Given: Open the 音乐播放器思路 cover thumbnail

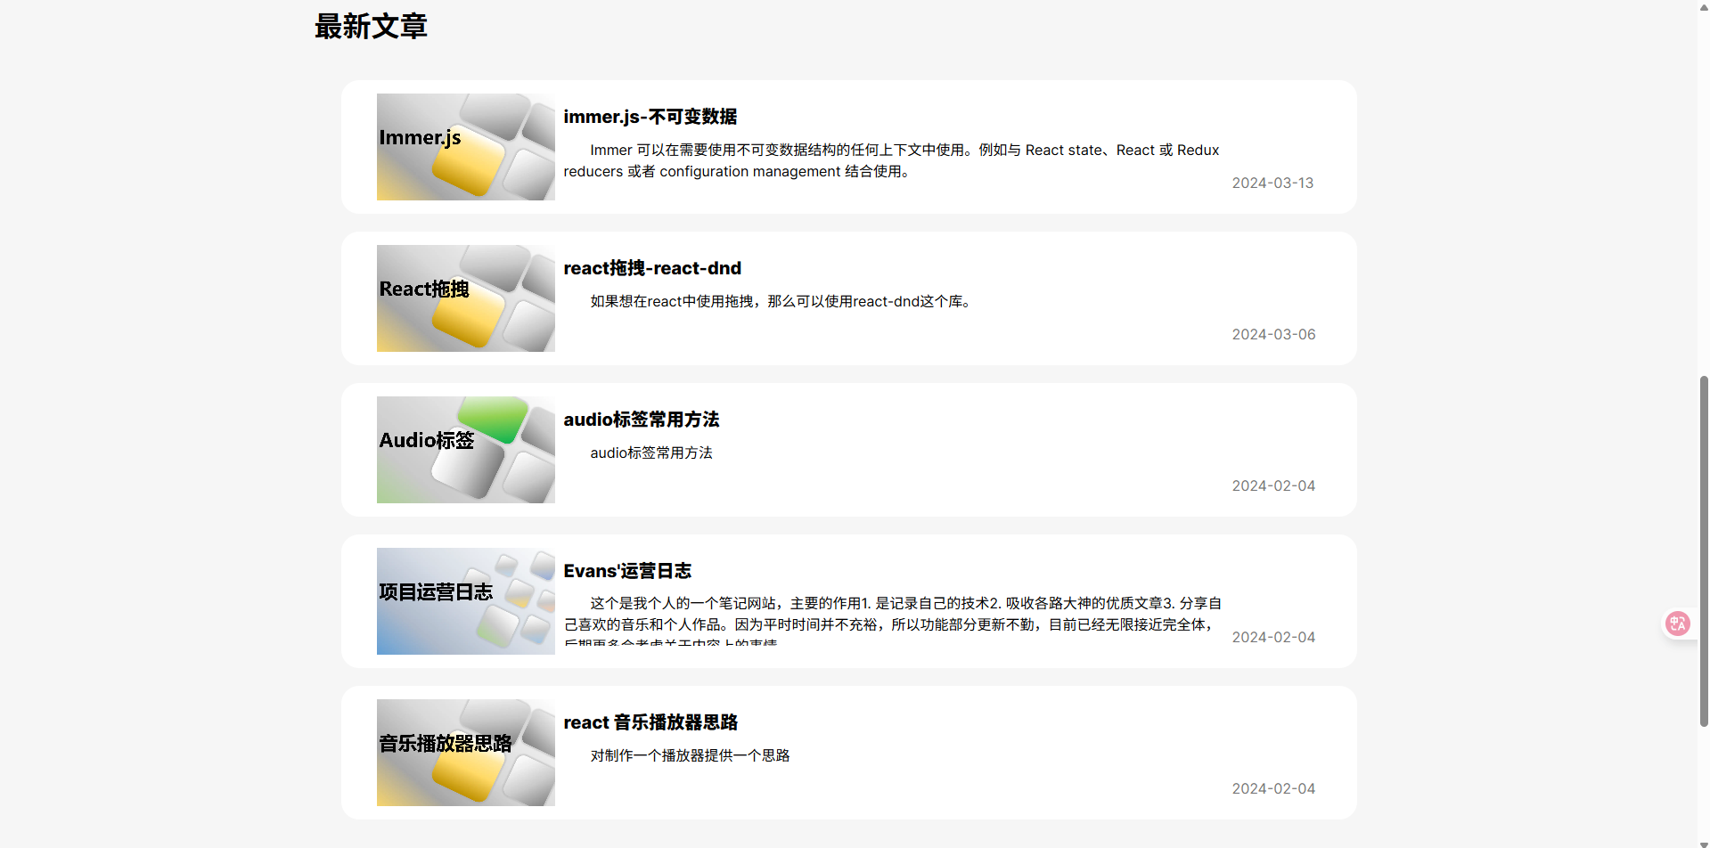Looking at the screenshot, I should 465,753.
